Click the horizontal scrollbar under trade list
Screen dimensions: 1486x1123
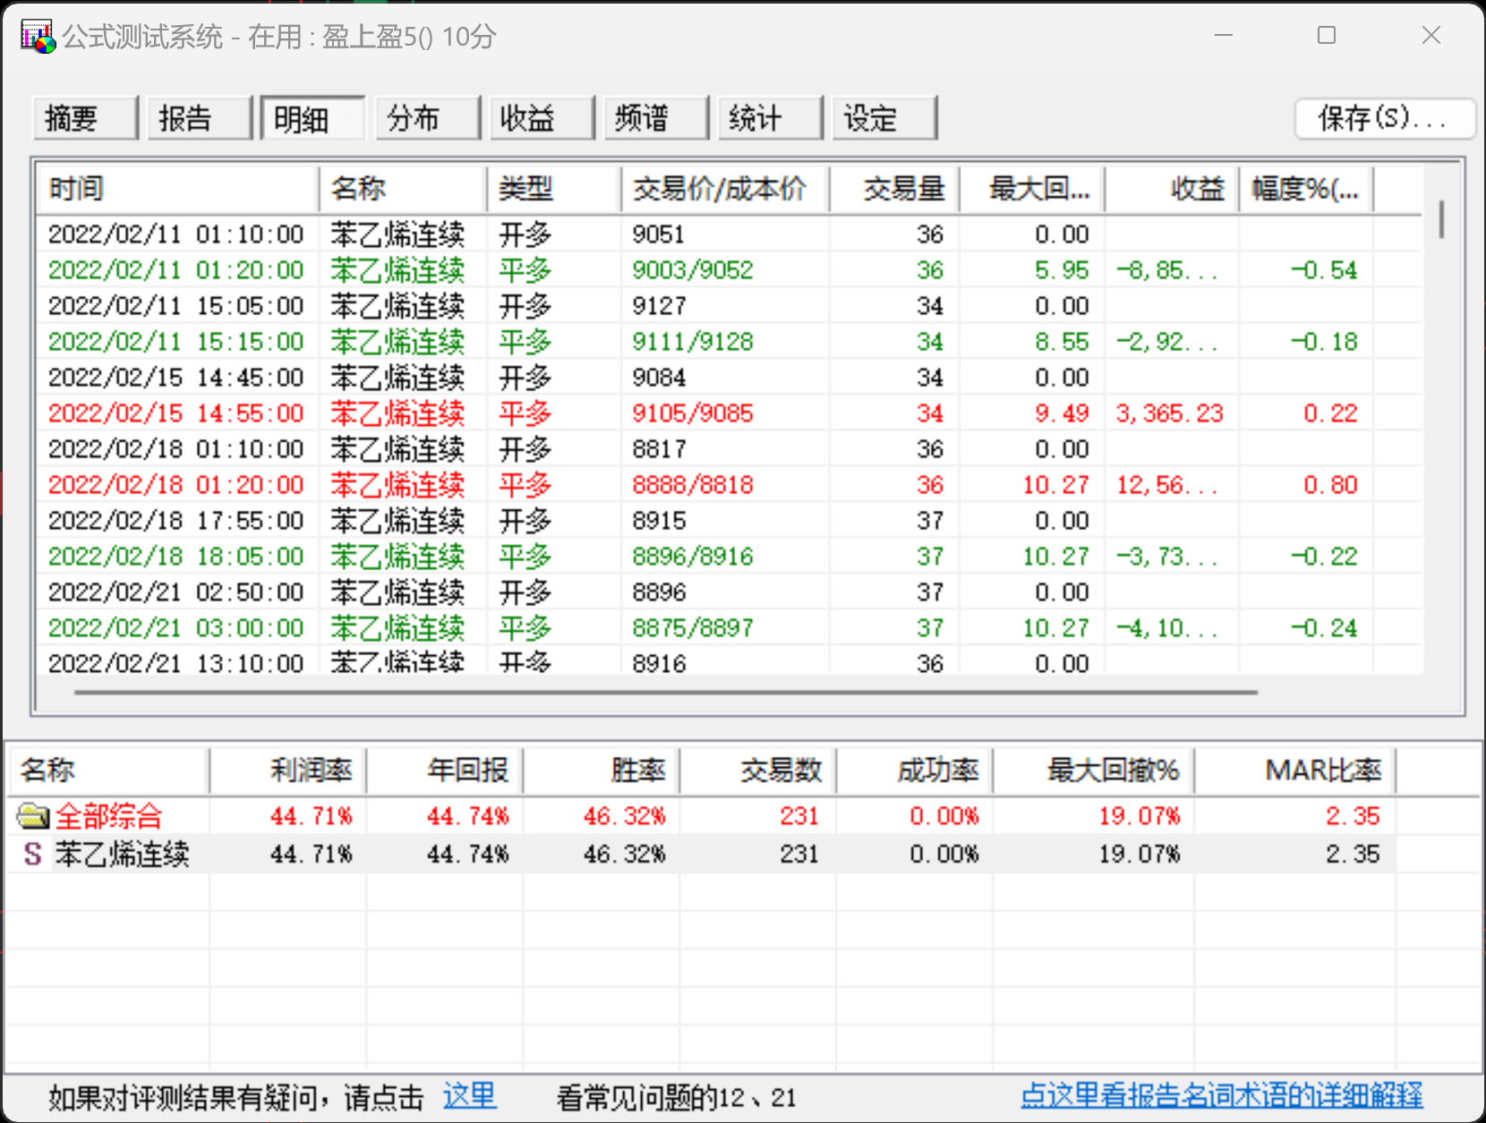tap(665, 692)
